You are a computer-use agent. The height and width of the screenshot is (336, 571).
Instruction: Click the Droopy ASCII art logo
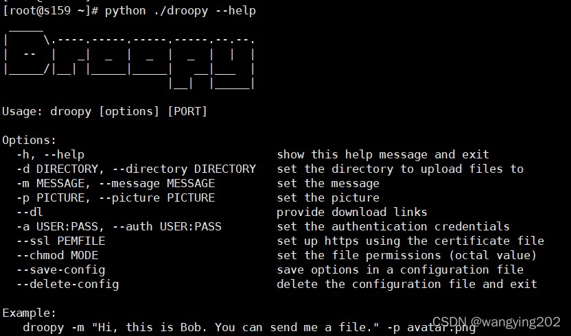tap(129, 60)
